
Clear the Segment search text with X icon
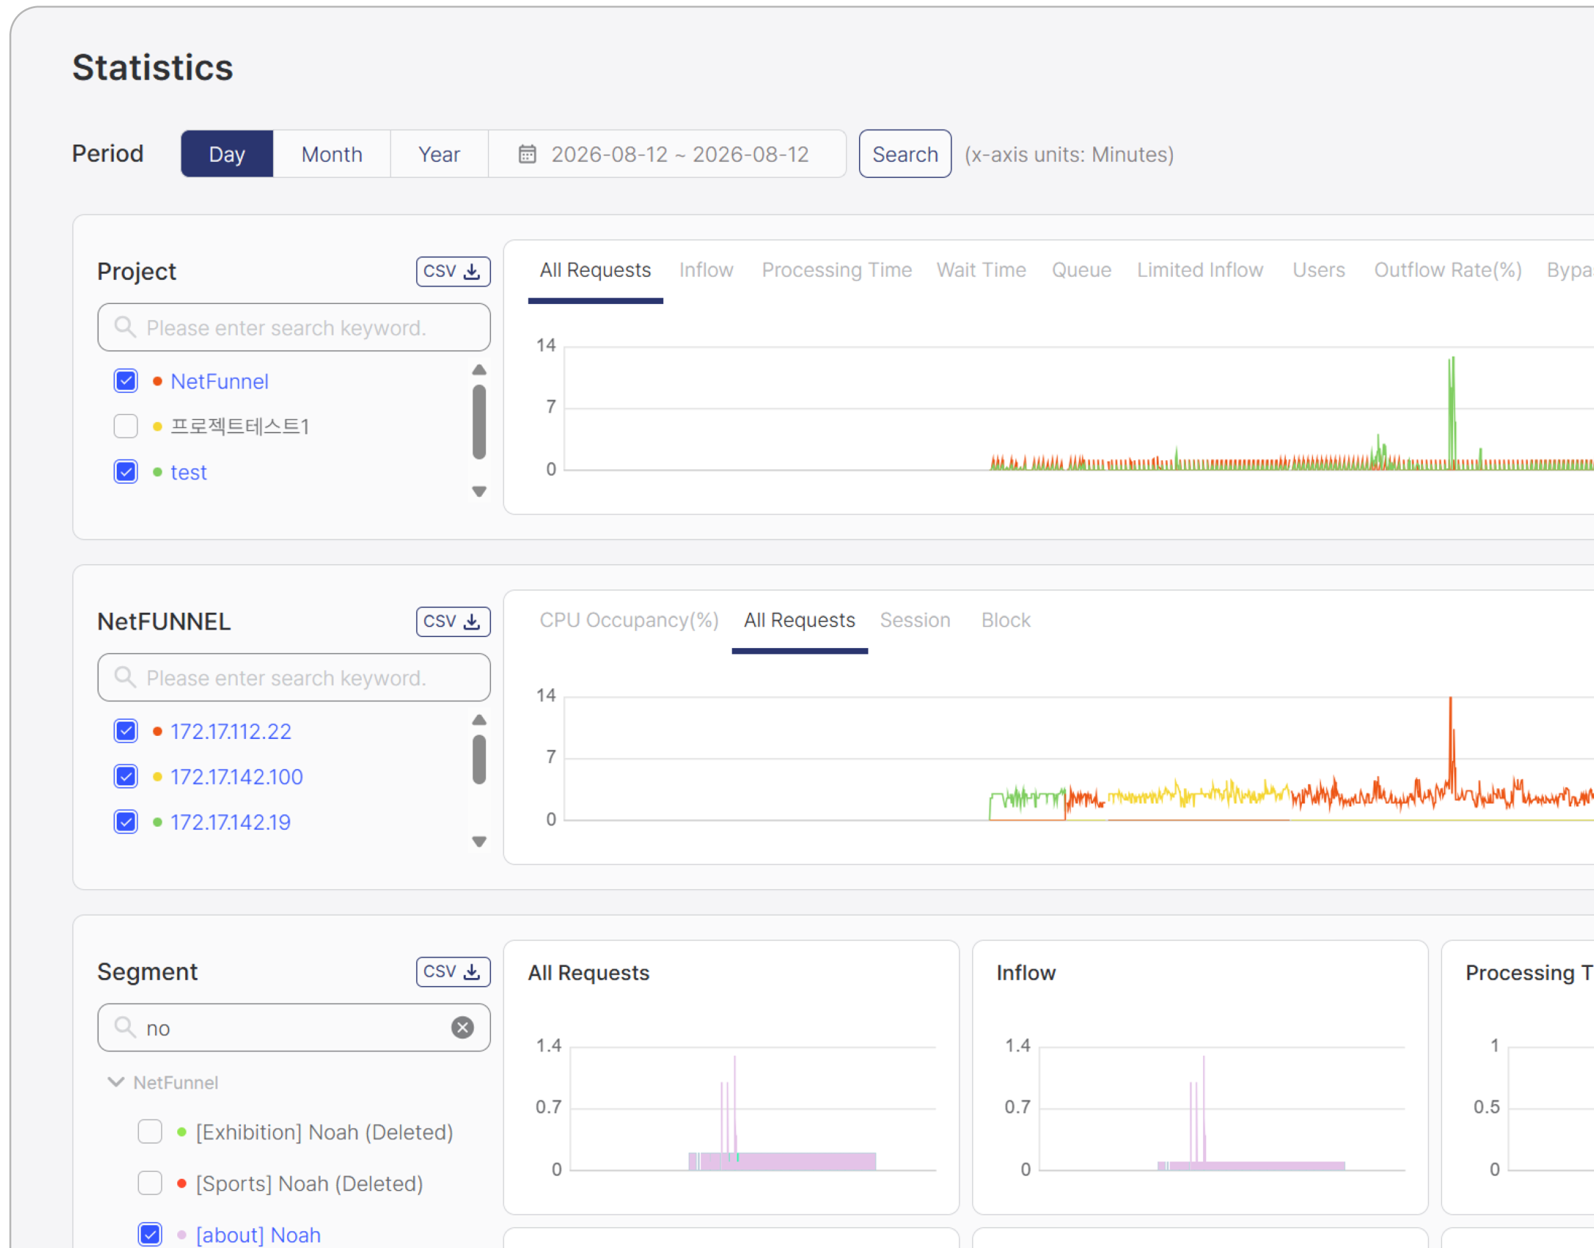pos(463,1027)
